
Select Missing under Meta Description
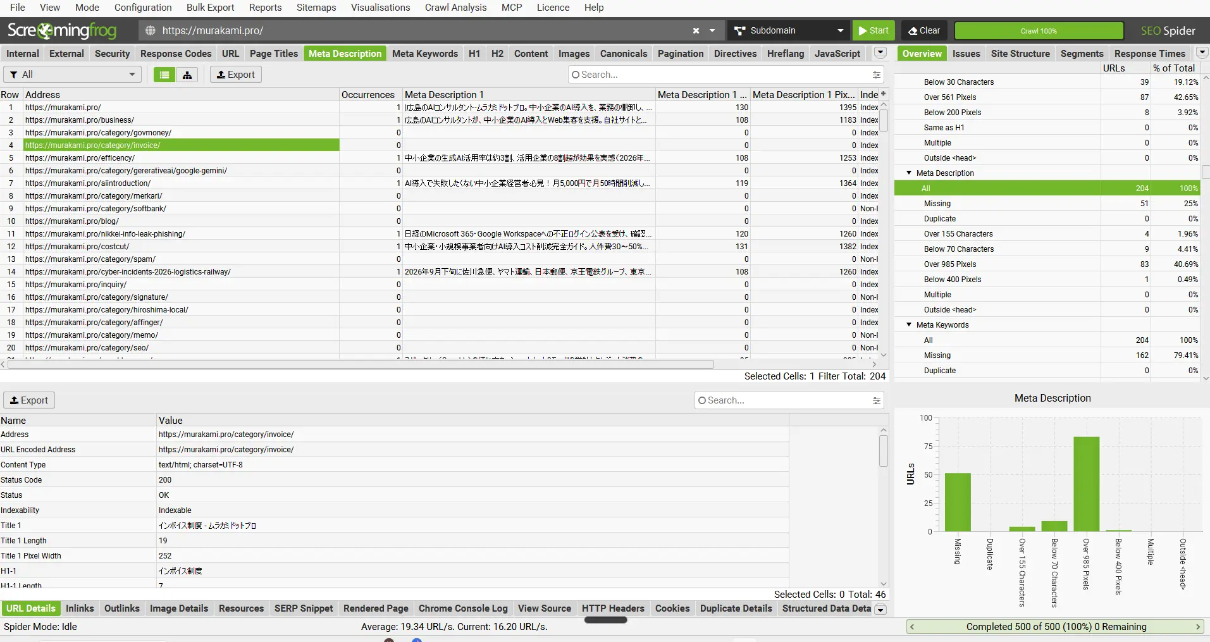click(1047, 203)
